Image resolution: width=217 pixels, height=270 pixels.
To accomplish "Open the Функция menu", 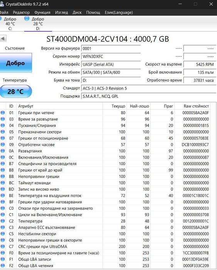I will coord(42,12).
